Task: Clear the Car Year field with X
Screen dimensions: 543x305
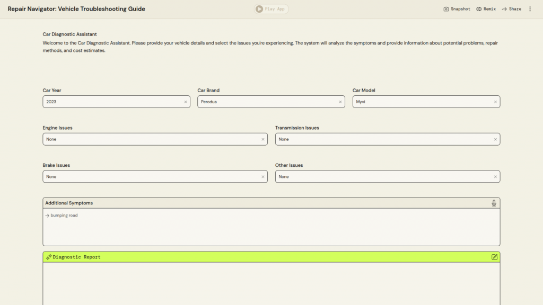Action: 186,102
